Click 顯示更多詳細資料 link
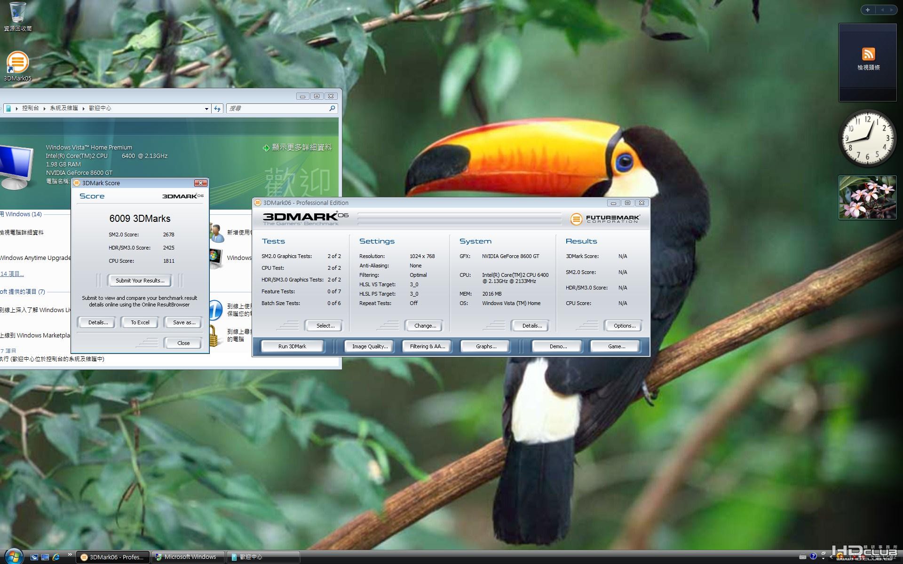The height and width of the screenshot is (564, 903). (x=302, y=148)
